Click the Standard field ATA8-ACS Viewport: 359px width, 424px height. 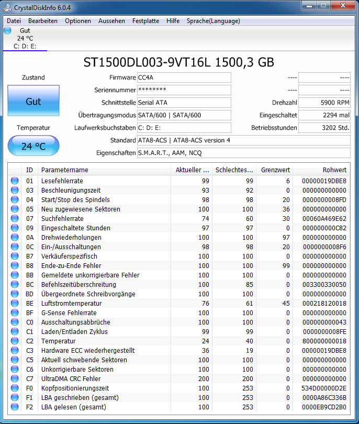(244, 140)
